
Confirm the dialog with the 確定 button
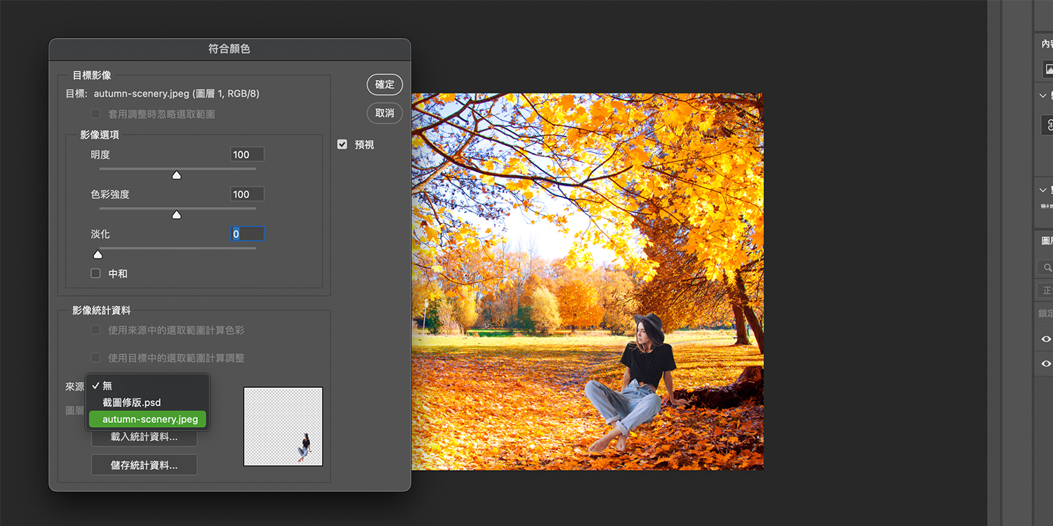[x=385, y=84]
